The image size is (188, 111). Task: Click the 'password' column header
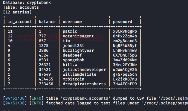pyautogui.click(x=123, y=22)
